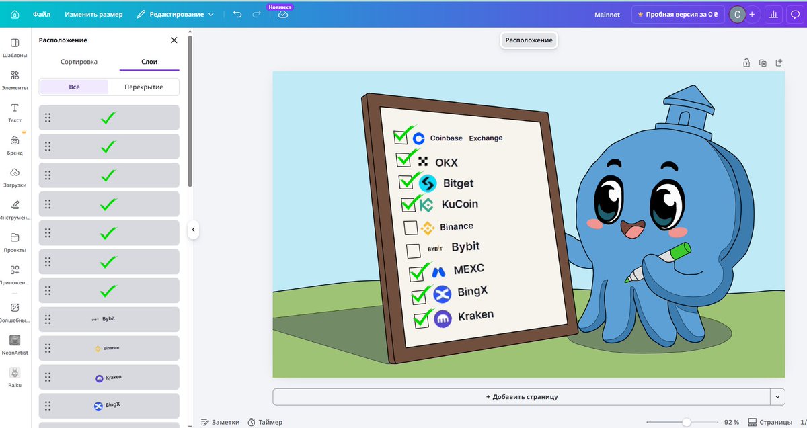
Task: Click the drag handle of Binance layer
Action: 48,348
